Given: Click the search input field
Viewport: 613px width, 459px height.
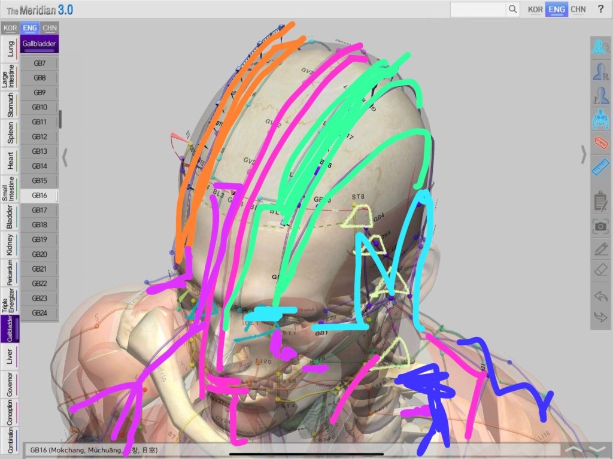Looking at the screenshot, I should (478, 9).
